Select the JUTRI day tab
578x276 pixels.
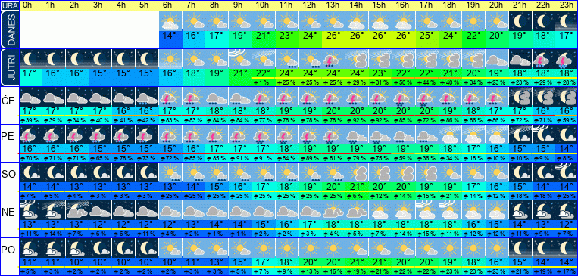pos(9,68)
